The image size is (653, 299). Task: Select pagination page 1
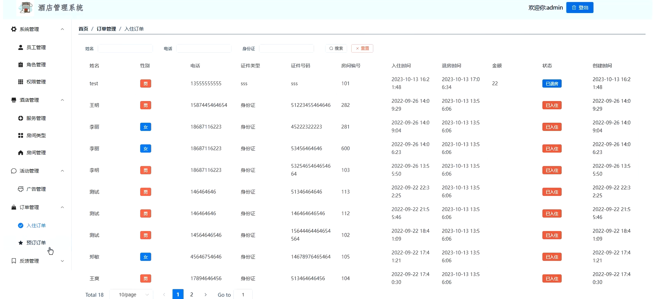click(x=178, y=295)
